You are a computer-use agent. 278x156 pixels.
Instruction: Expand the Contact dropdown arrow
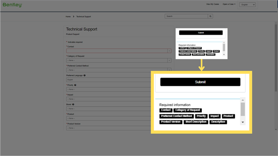point(169,51)
